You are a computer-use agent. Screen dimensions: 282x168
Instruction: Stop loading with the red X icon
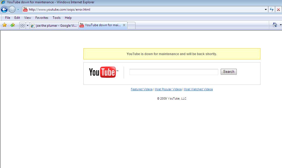click(278, 10)
